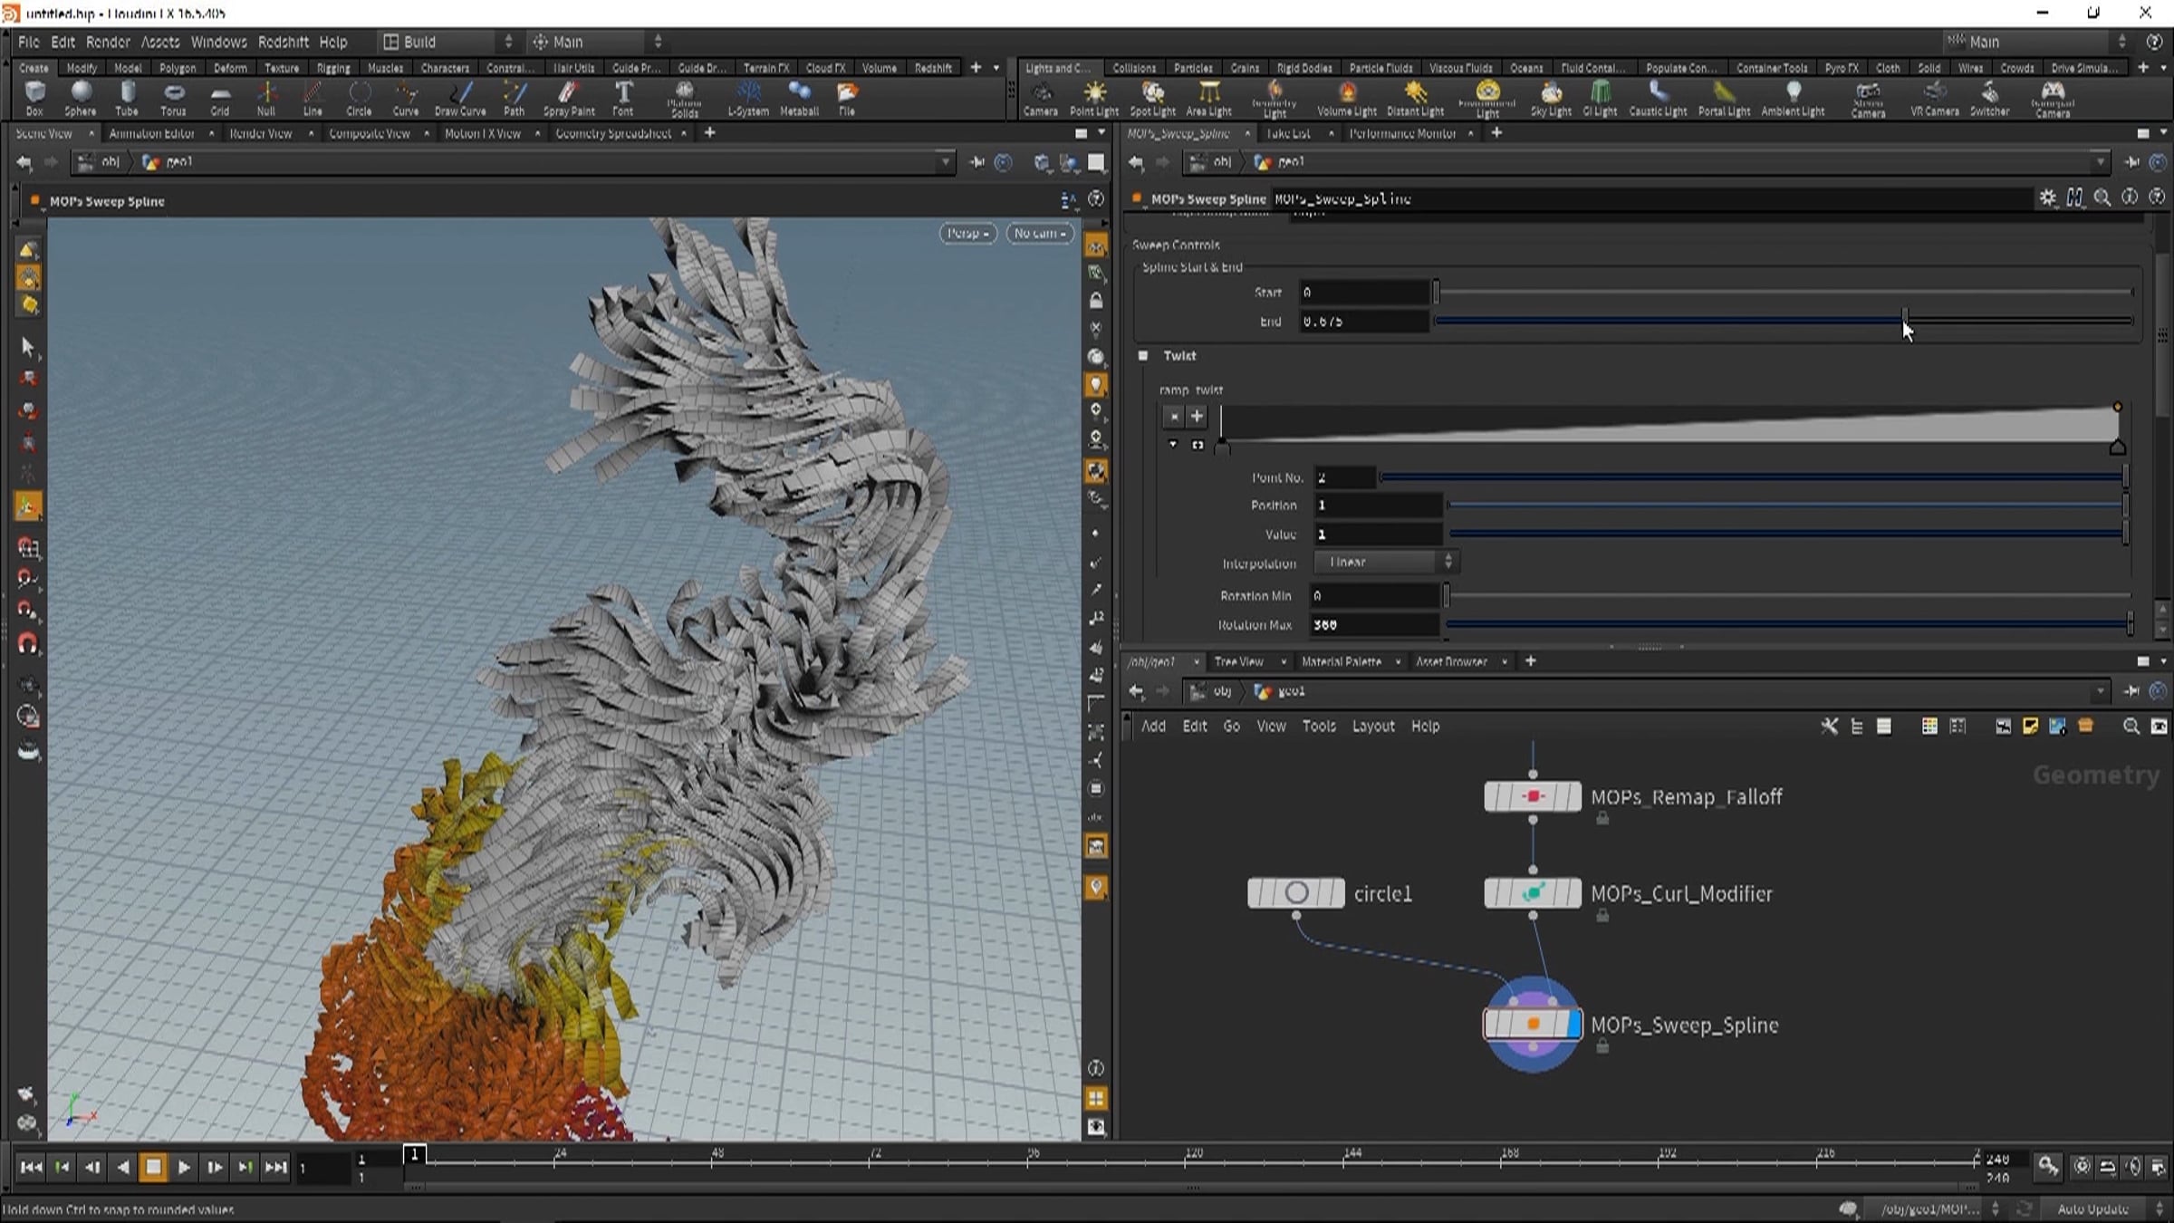
Task: Open the Interpolation dropdown set to Linear
Action: 1386,562
